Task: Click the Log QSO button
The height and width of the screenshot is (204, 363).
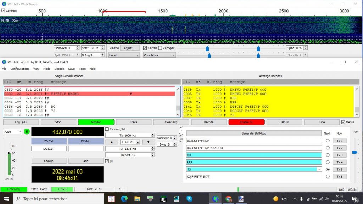Action: [x=21, y=122]
